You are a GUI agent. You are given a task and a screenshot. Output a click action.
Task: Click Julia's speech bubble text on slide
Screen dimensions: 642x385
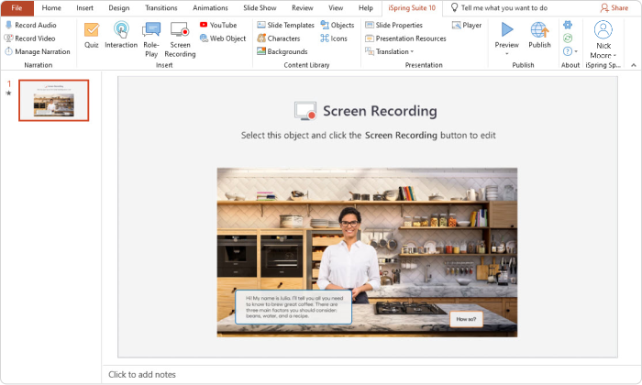[294, 307]
